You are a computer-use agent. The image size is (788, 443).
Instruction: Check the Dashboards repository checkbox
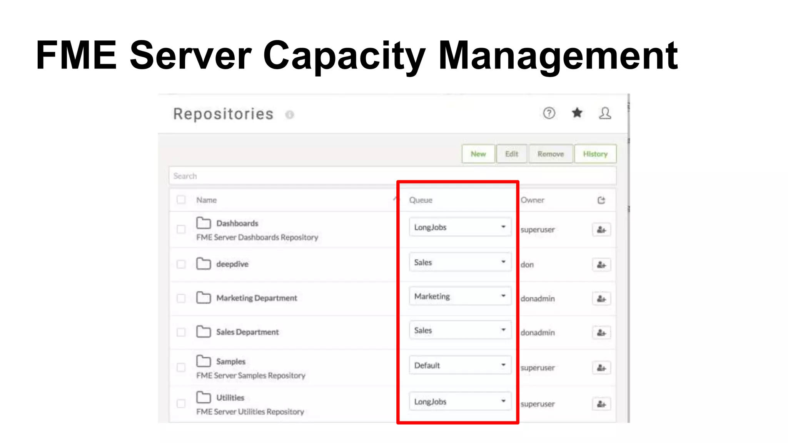pyautogui.click(x=181, y=229)
